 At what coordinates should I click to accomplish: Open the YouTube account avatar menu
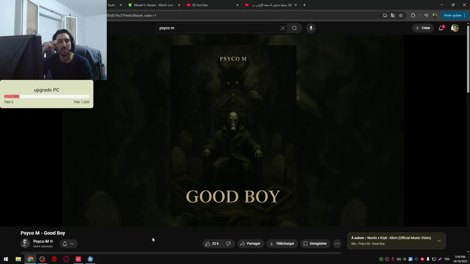[x=455, y=28]
